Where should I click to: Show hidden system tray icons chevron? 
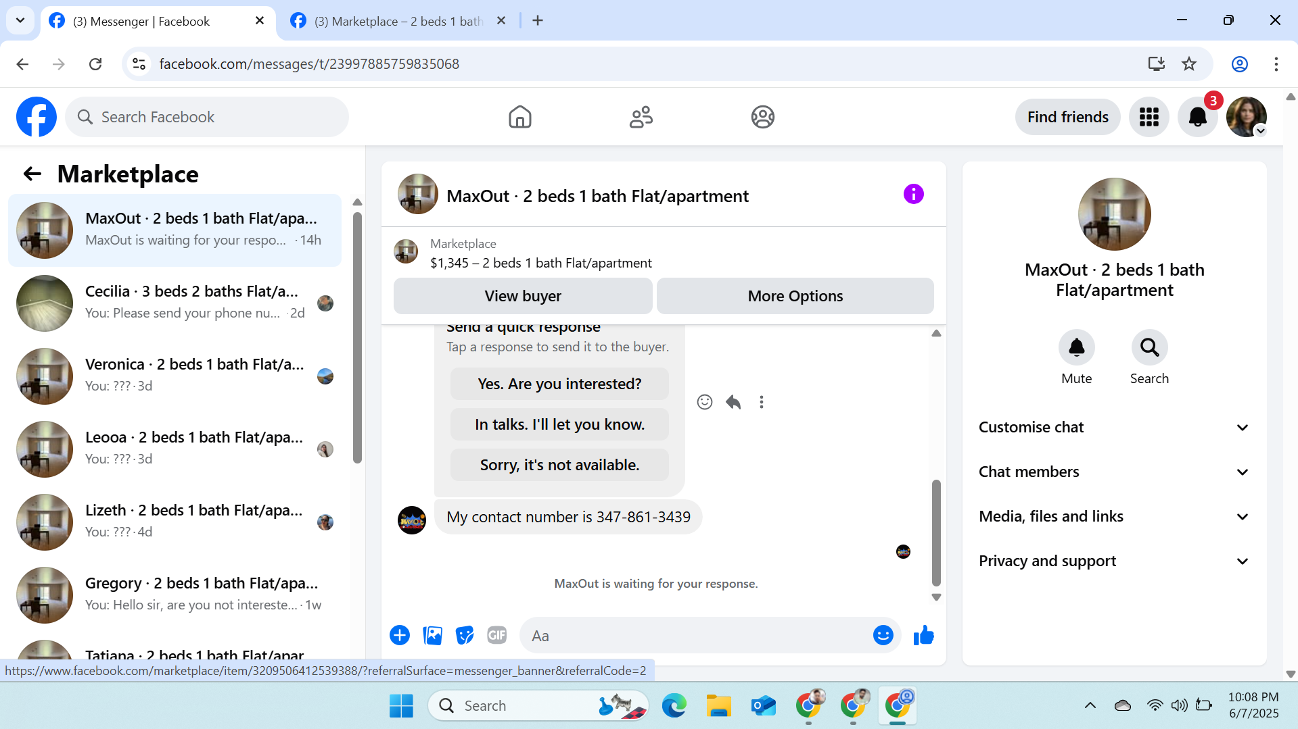pyautogui.click(x=1090, y=705)
